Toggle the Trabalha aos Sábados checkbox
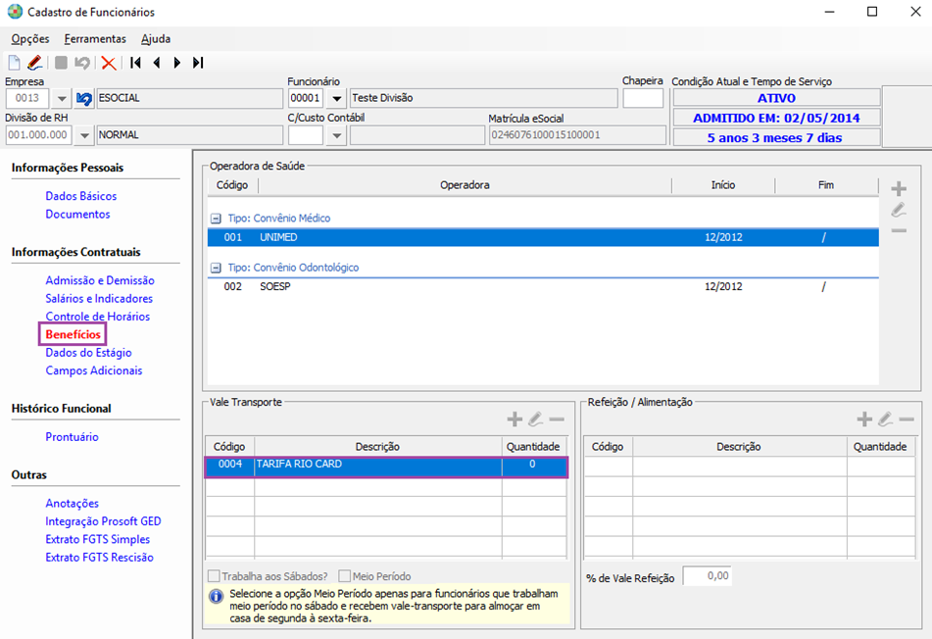This screenshot has width=932, height=639. (214, 576)
